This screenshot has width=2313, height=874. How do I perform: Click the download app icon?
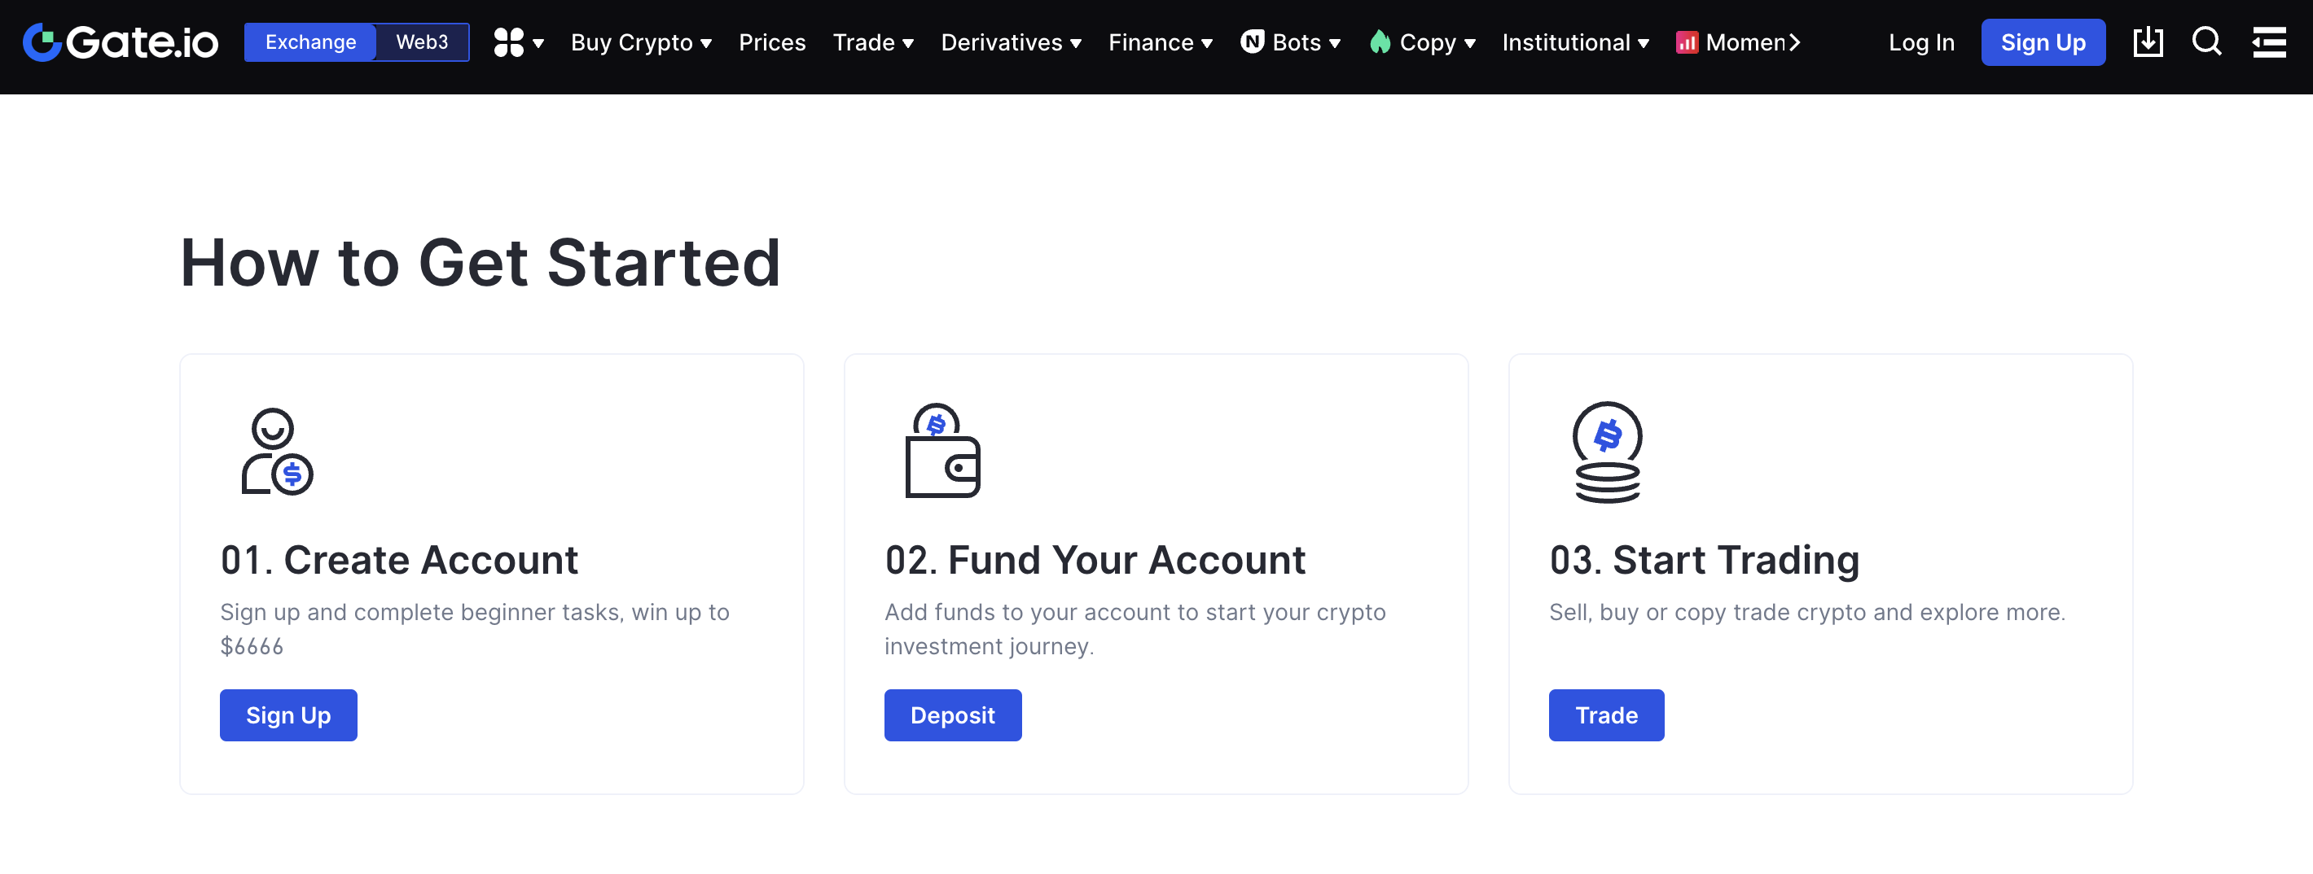2148,42
